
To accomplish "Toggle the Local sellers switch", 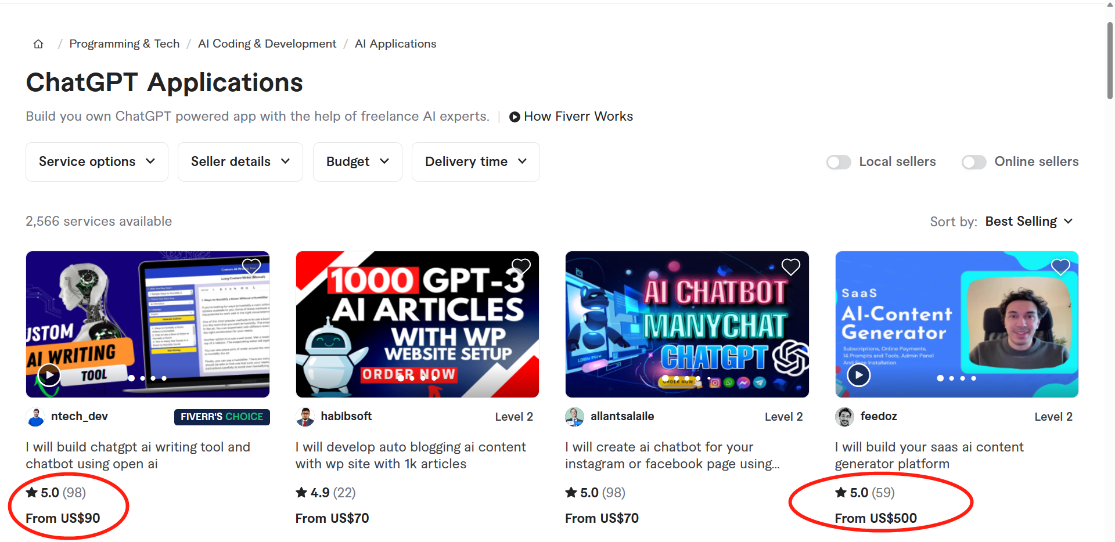I will [x=839, y=162].
